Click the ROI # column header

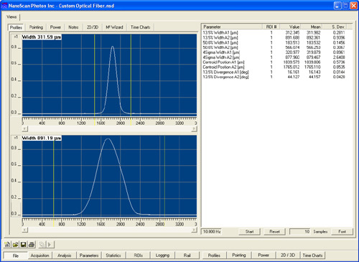(271, 27)
